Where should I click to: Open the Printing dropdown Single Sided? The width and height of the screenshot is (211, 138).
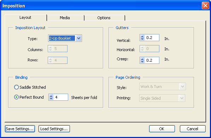click(162, 98)
